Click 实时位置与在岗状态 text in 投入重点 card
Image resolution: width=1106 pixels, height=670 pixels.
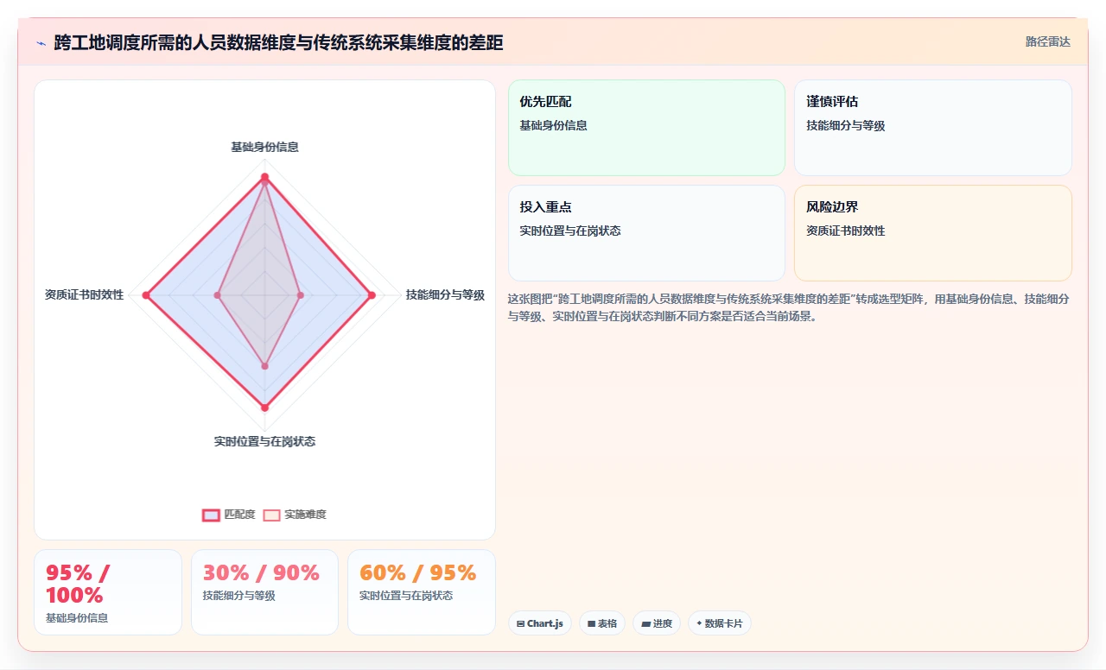click(x=570, y=231)
